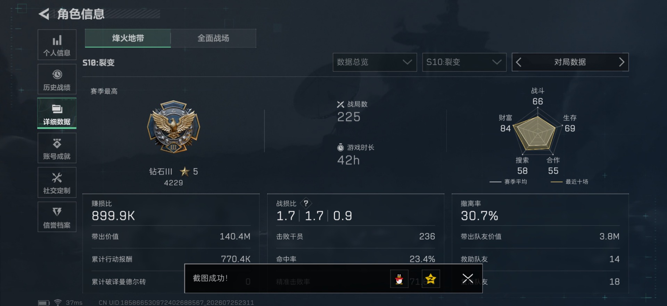Expand the 数据总览 dropdown

pyautogui.click(x=375, y=62)
